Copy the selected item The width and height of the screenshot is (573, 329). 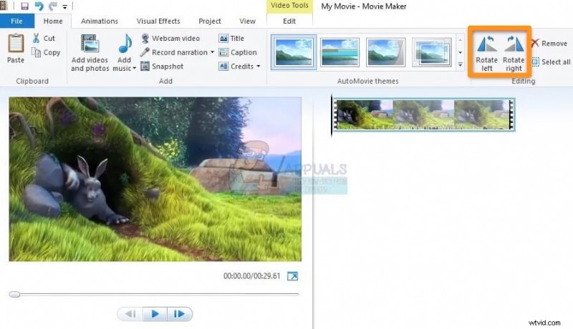click(46, 52)
